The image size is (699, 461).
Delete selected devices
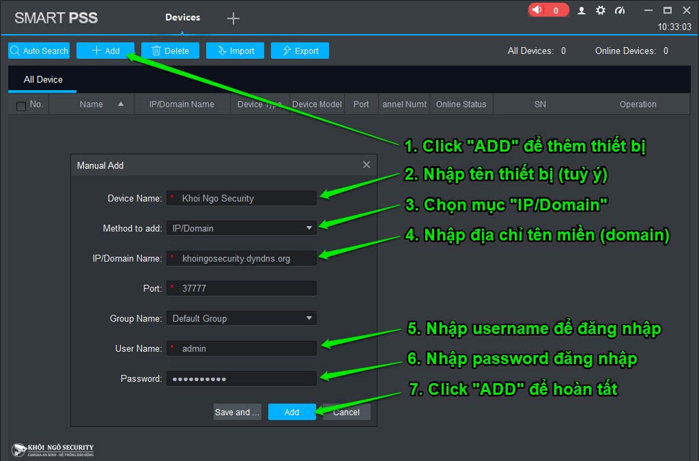click(170, 51)
